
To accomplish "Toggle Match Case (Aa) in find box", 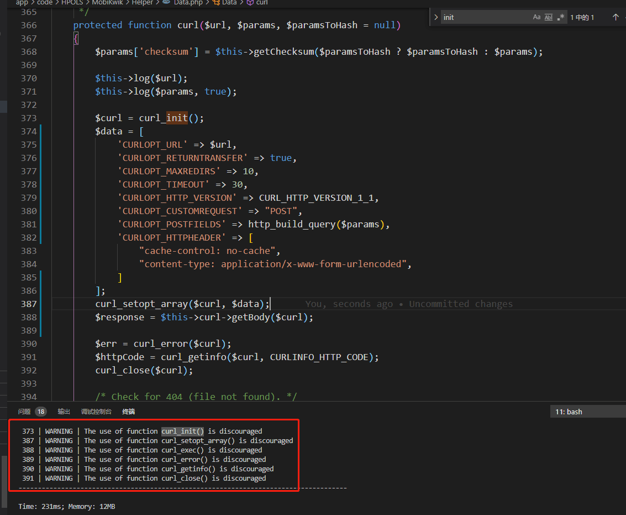I will 536,17.
